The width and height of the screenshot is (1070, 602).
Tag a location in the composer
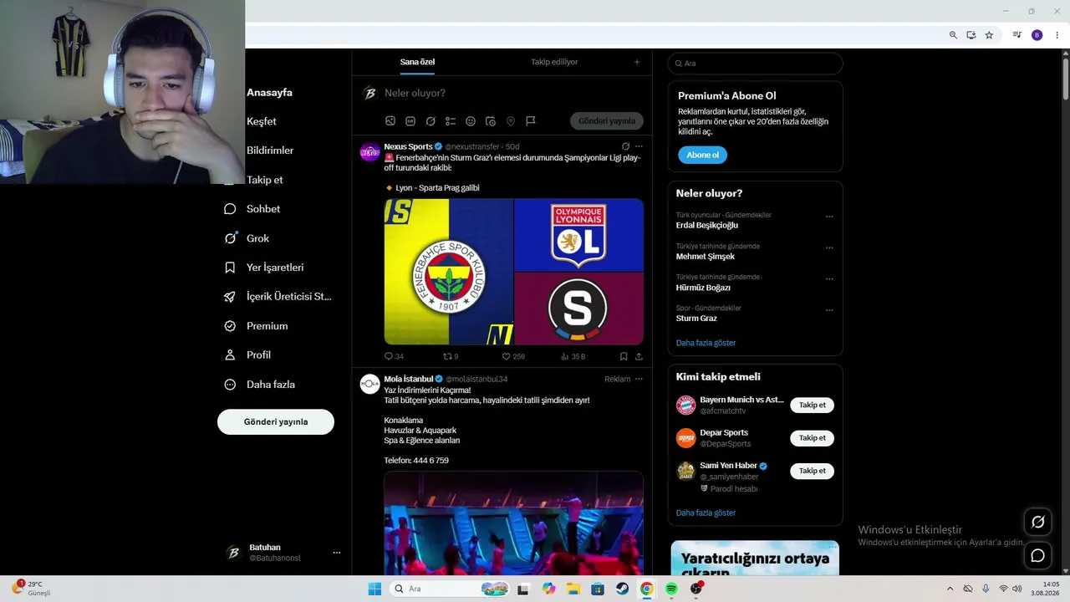click(511, 121)
